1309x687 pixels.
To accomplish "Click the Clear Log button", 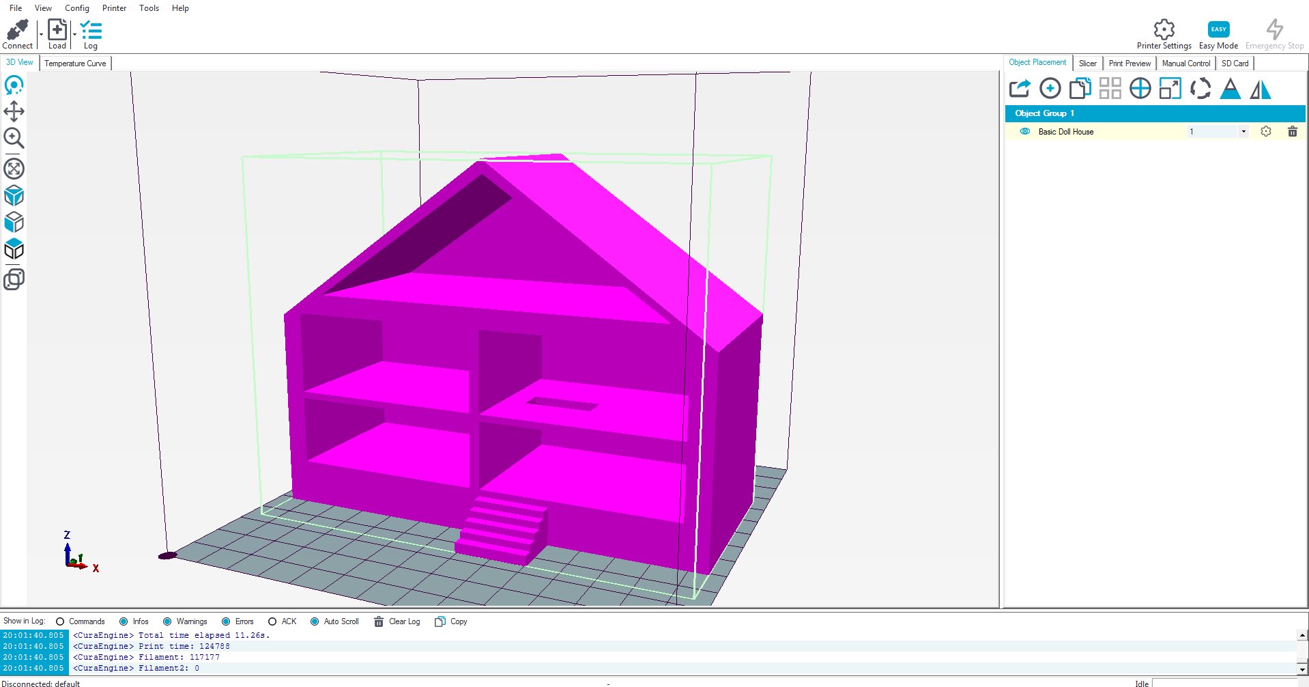I will point(397,621).
